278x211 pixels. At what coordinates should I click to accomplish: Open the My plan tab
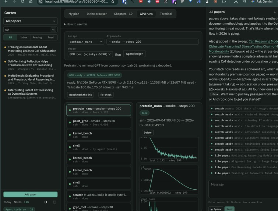click(x=74, y=14)
